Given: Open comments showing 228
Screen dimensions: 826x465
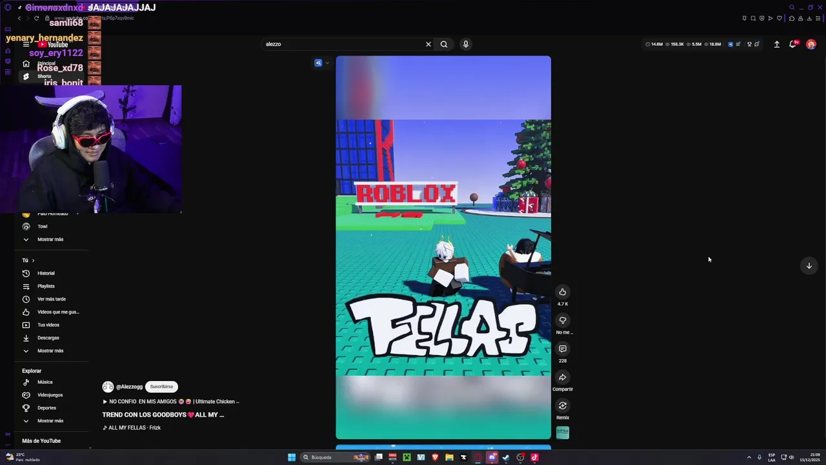Looking at the screenshot, I should (x=563, y=349).
